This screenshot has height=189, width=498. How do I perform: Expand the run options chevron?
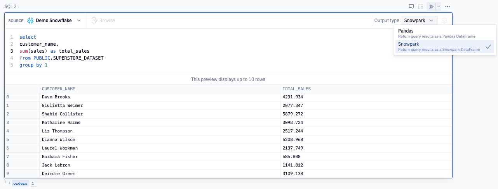click(x=439, y=7)
